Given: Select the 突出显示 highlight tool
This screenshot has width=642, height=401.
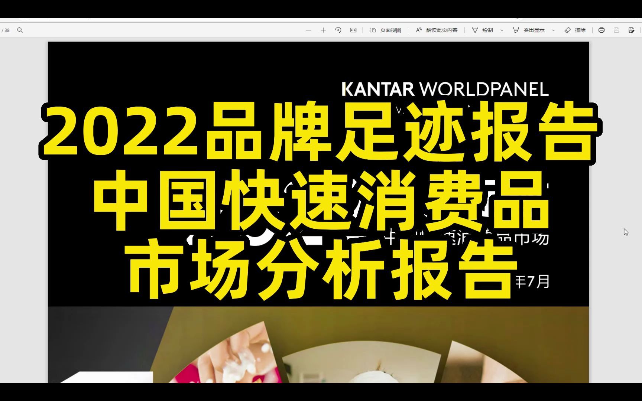Looking at the screenshot, I should [529, 30].
